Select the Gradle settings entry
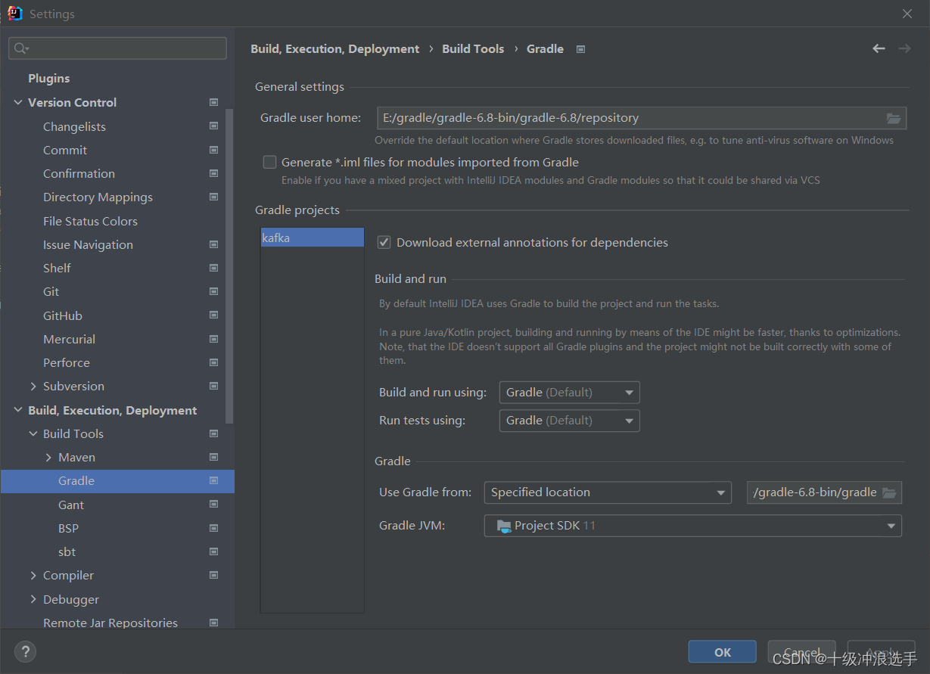 pos(117,481)
